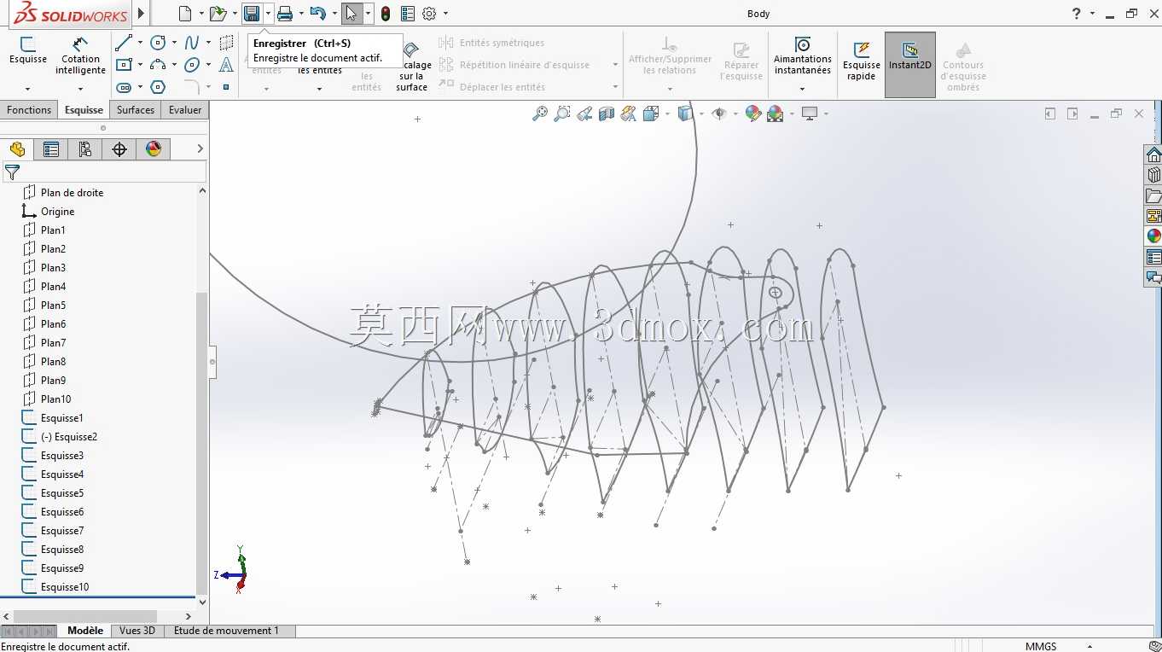Select Cotation intelligente dimension tool
Image resolution: width=1162 pixels, height=652 pixels.
point(81,55)
